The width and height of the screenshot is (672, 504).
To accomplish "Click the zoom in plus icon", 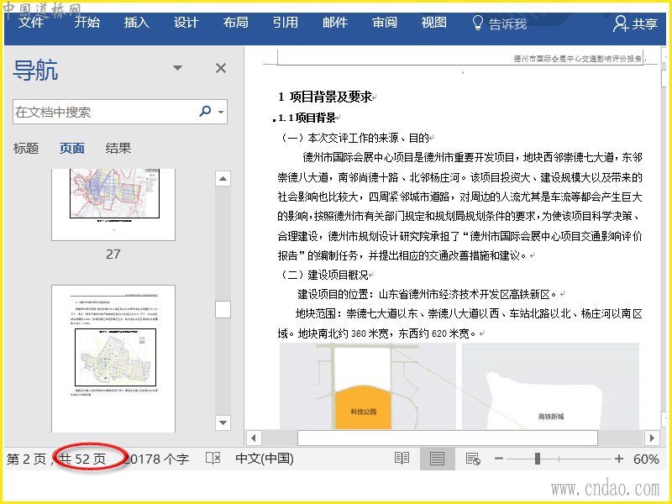I will [619, 459].
